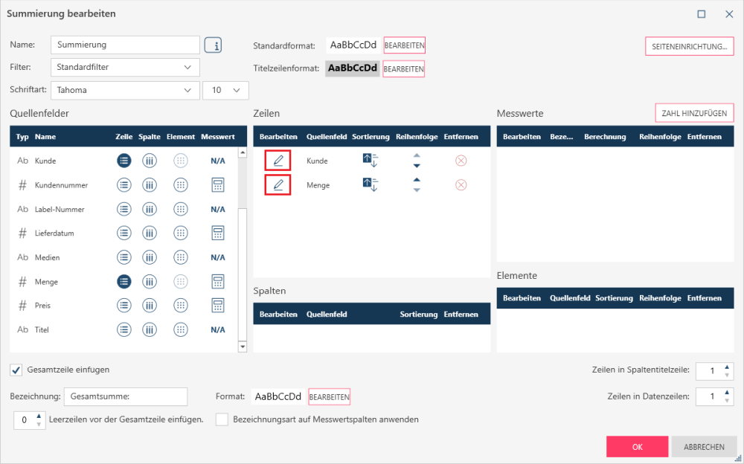The width and height of the screenshot is (744, 464).
Task: Uncheck Gesamtzeile einfügen
Action: point(16,370)
